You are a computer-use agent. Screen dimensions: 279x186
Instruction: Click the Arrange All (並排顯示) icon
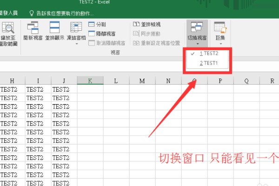click(54, 28)
